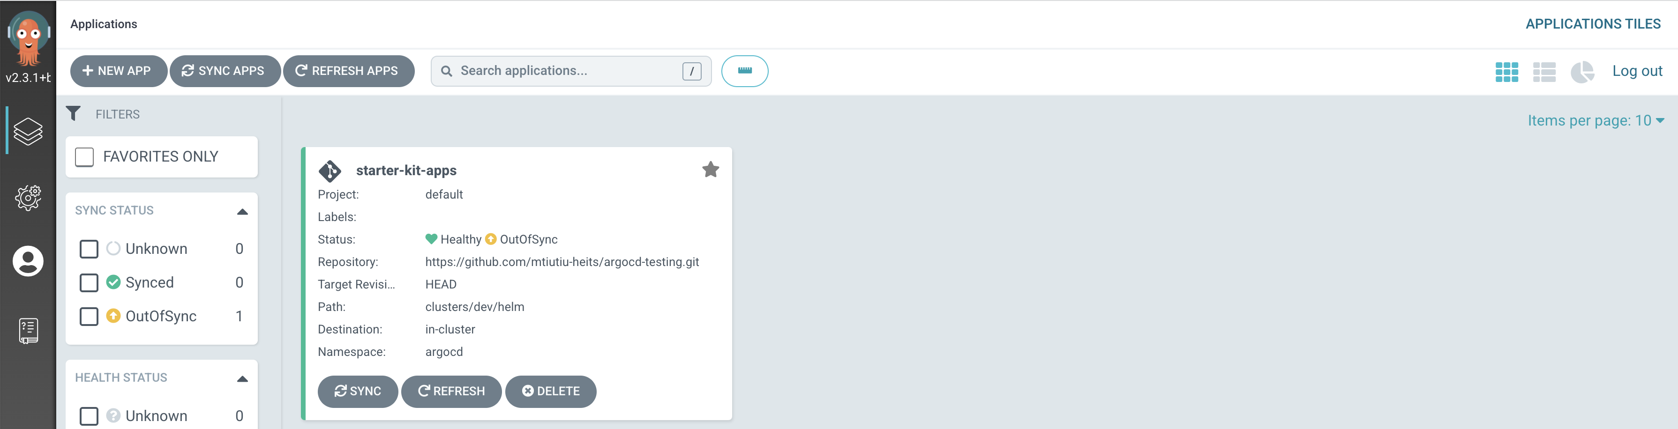Click the Argo CD octopus logo
The height and width of the screenshot is (429, 1678).
coord(28,38)
